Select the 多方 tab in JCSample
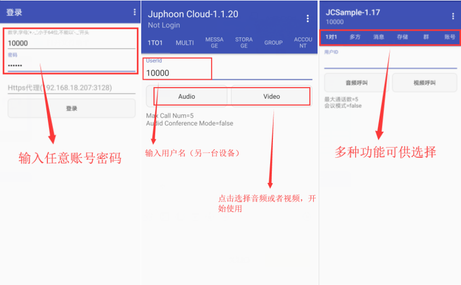Screen dimensions: 461x285 (x=355, y=37)
